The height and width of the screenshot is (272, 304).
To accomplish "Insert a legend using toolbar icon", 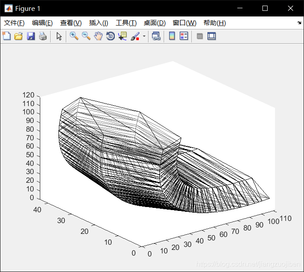I will click(184, 36).
